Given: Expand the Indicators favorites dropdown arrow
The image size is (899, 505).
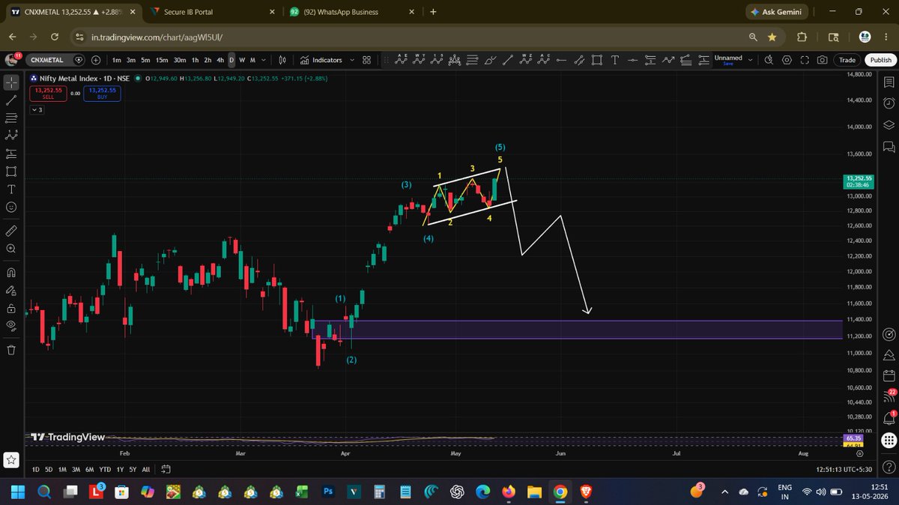Looking at the screenshot, I should point(352,60).
